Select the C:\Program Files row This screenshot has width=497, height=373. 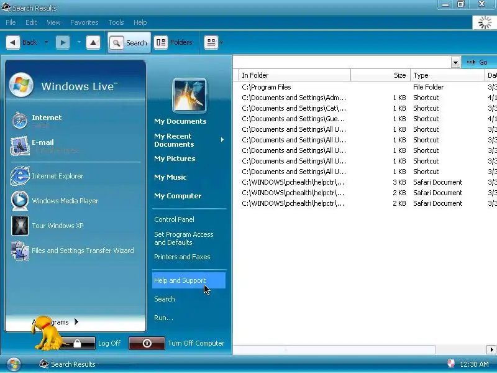[x=365, y=87]
